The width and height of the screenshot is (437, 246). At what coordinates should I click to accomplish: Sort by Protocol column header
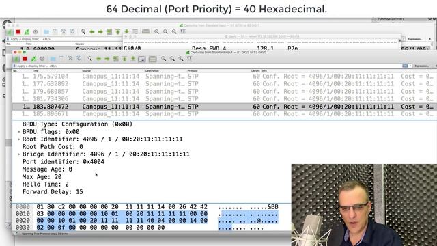coord(193,71)
